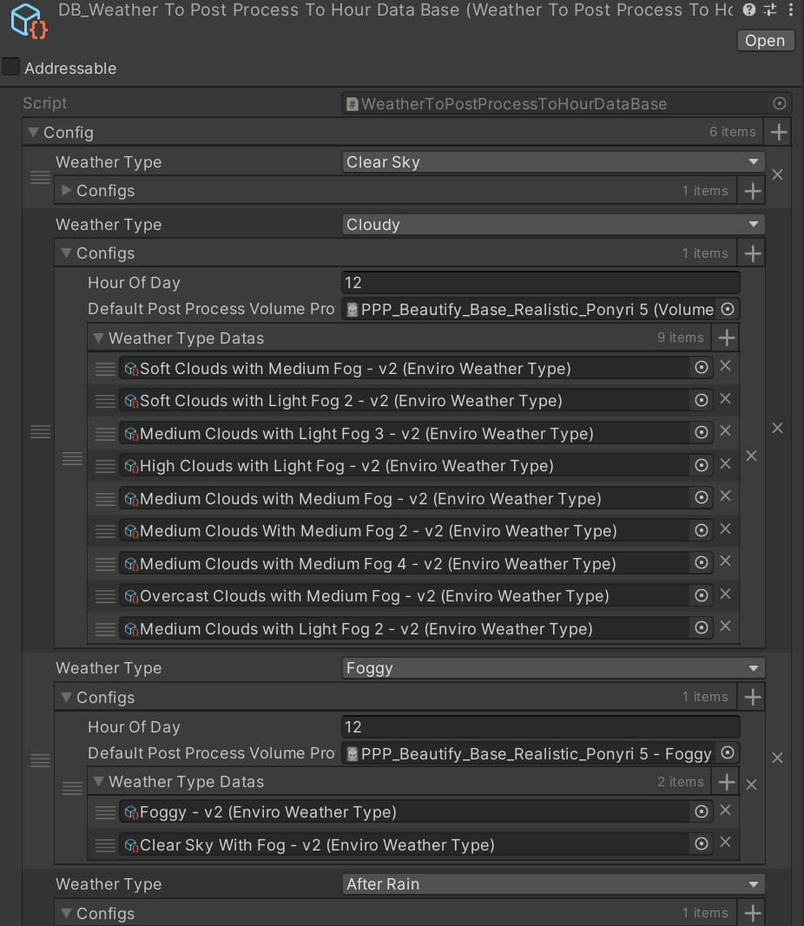Viewport: 804px width, 926px height.
Task: Add item to Cloudy Weather Type Datas
Action: click(x=727, y=338)
